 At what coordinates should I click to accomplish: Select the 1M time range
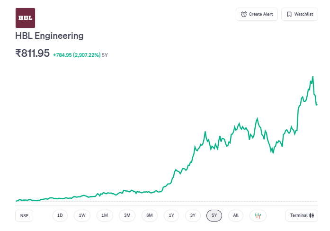[105, 215]
